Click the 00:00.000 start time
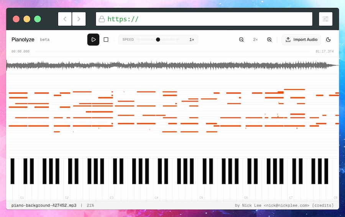This screenshot has height=217, width=345. [20, 51]
